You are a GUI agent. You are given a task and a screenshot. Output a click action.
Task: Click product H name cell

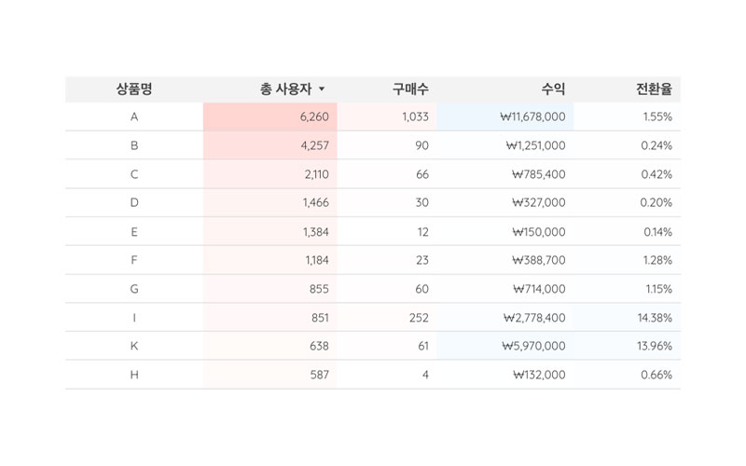134,375
